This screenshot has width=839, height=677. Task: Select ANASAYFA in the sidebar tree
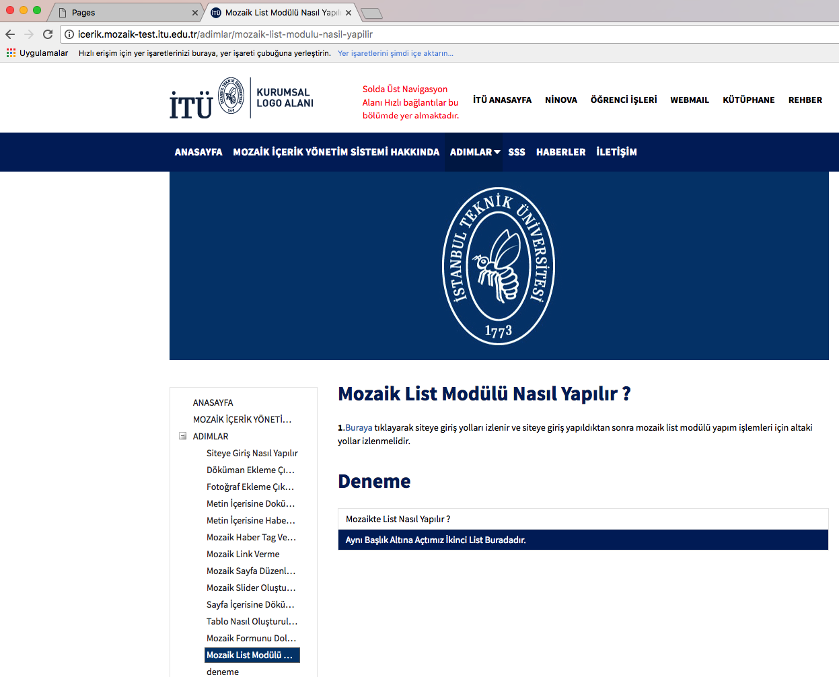point(213,402)
